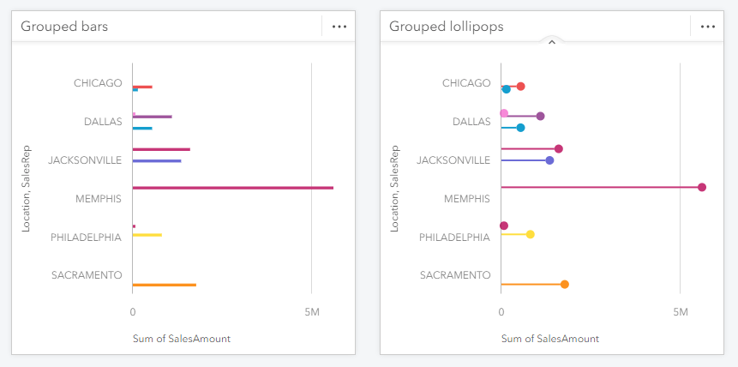Click the Grouped lollipops card title
The image size is (738, 367).
[x=446, y=27]
